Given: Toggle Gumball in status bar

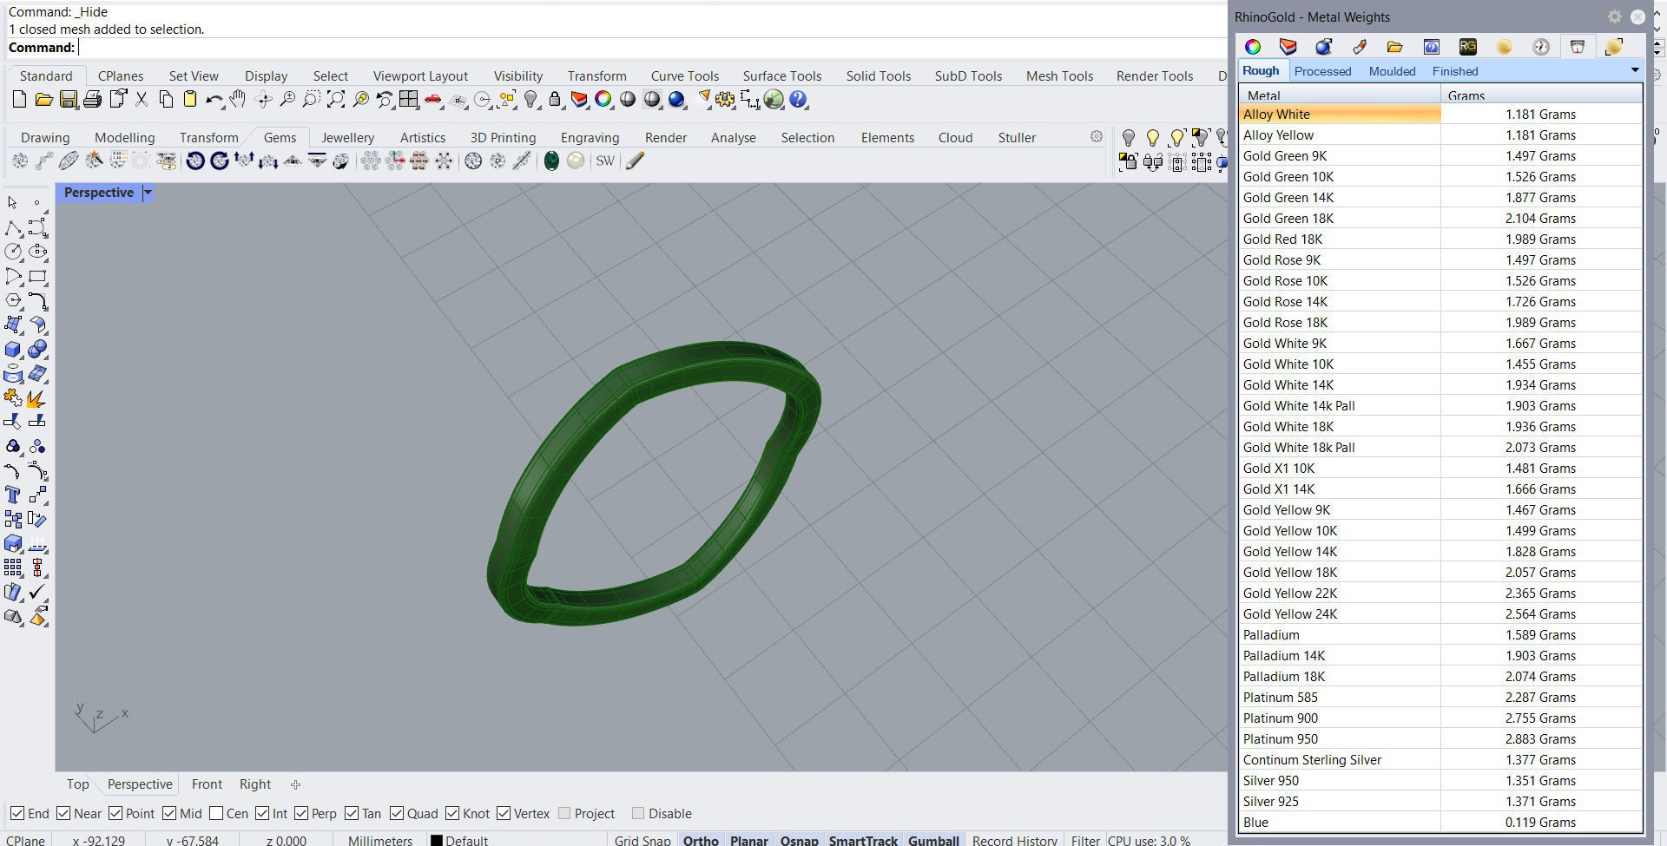Looking at the screenshot, I should (933, 840).
